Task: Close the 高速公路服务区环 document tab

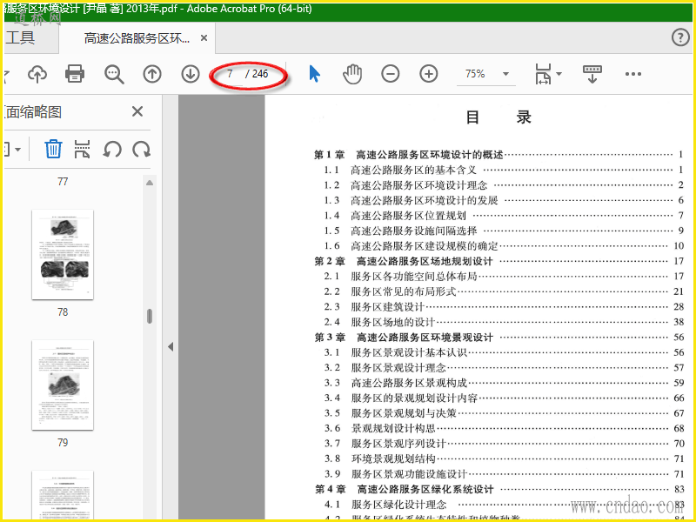Action: [204, 38]
